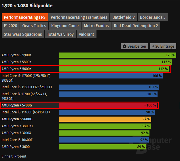Click the green AMD Ryzen 7 5800X bar
Screen dimensions: 180x161
coord(115,62)
